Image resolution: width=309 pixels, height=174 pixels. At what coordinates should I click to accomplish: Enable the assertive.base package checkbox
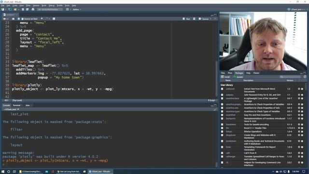pyautogui.click(x=222, y=99)
